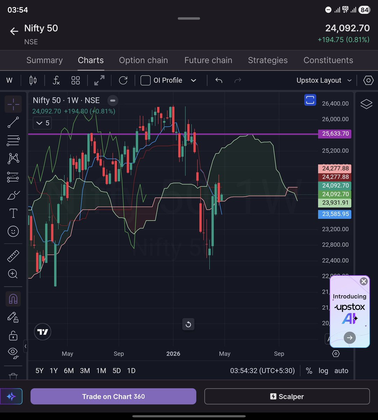The height and width of the screenshot is (420, 378).
Task: Open the Constituents tab
Action: pos(328,60)
